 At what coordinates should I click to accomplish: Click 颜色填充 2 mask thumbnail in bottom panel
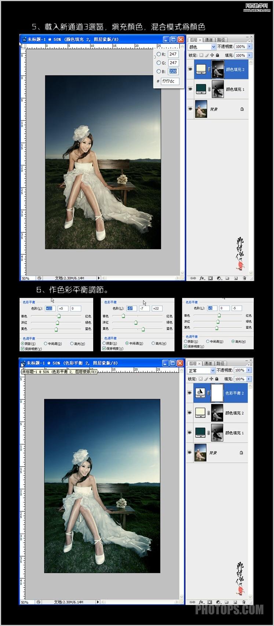pyautogui.click(x=217, y=413)
